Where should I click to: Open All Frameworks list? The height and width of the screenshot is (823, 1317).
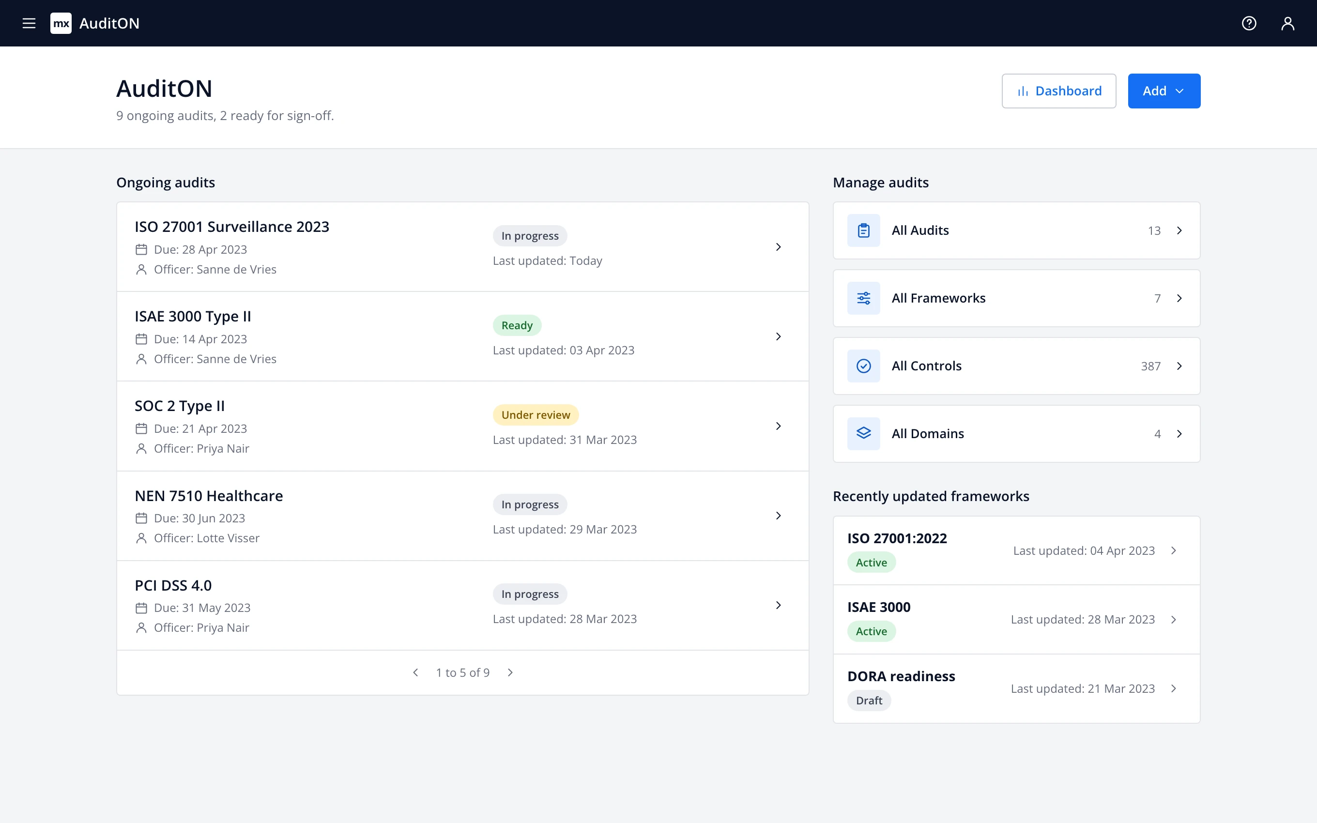tap(1017, 298)
